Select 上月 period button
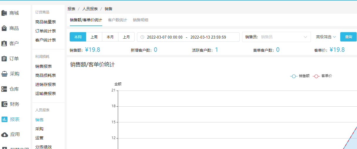357x149 pixels. tap(126, 37)
